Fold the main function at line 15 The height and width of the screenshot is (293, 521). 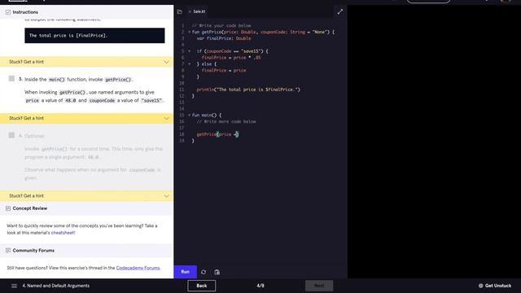pos(190,115)
